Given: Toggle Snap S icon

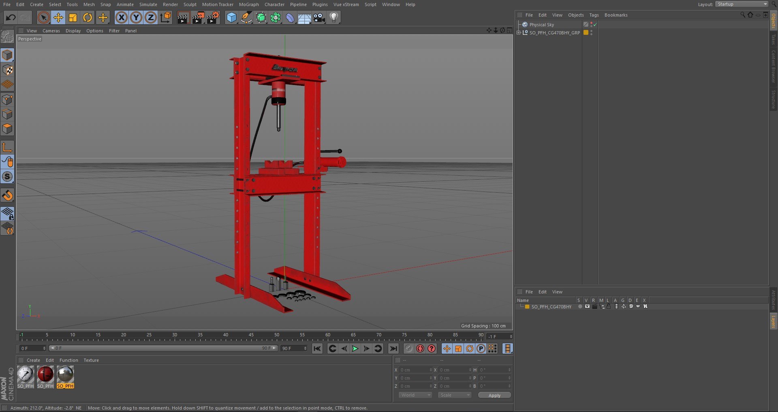Looking at the screenshot, I should [7, 176].
